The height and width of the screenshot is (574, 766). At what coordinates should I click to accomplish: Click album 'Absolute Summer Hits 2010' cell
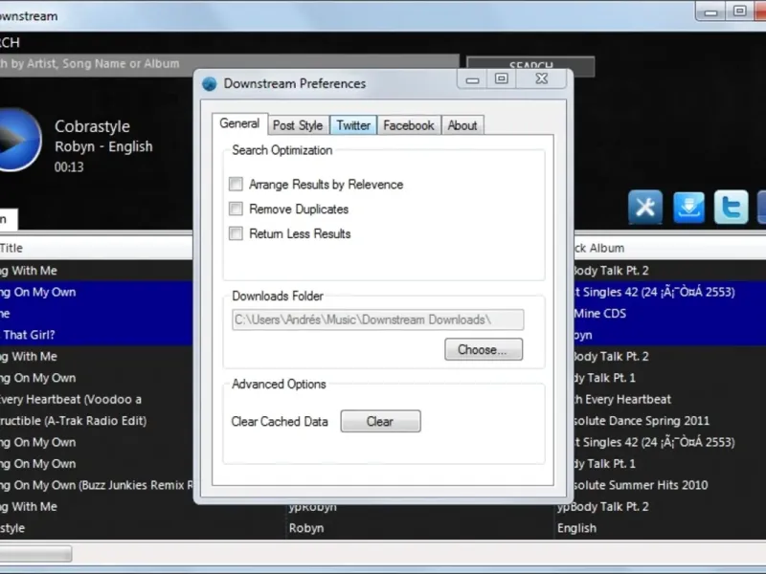click(641, 485)
